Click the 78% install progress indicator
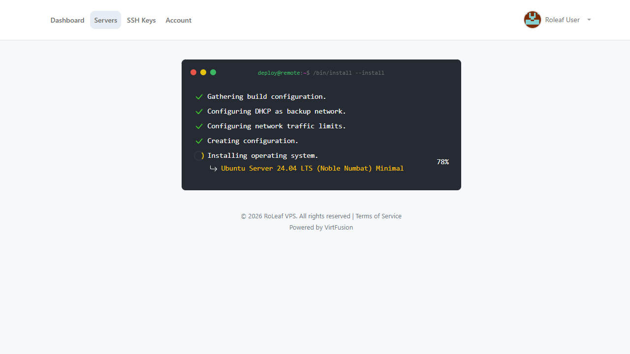The image size is (630, 354). point(442,162)
